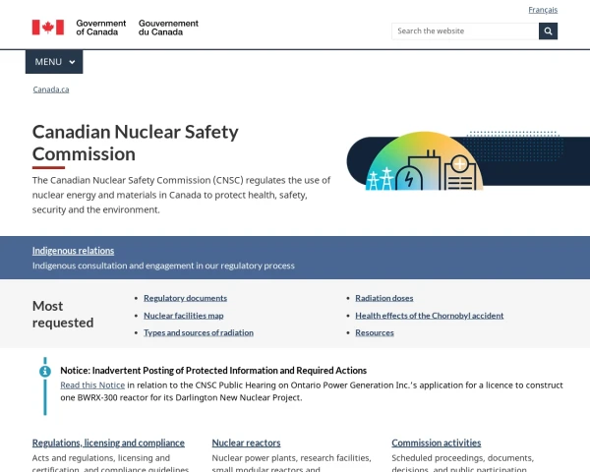Click the Most requested heading
Image resolution: width=590 pixels, height=472 pixels.
(63, 315)
